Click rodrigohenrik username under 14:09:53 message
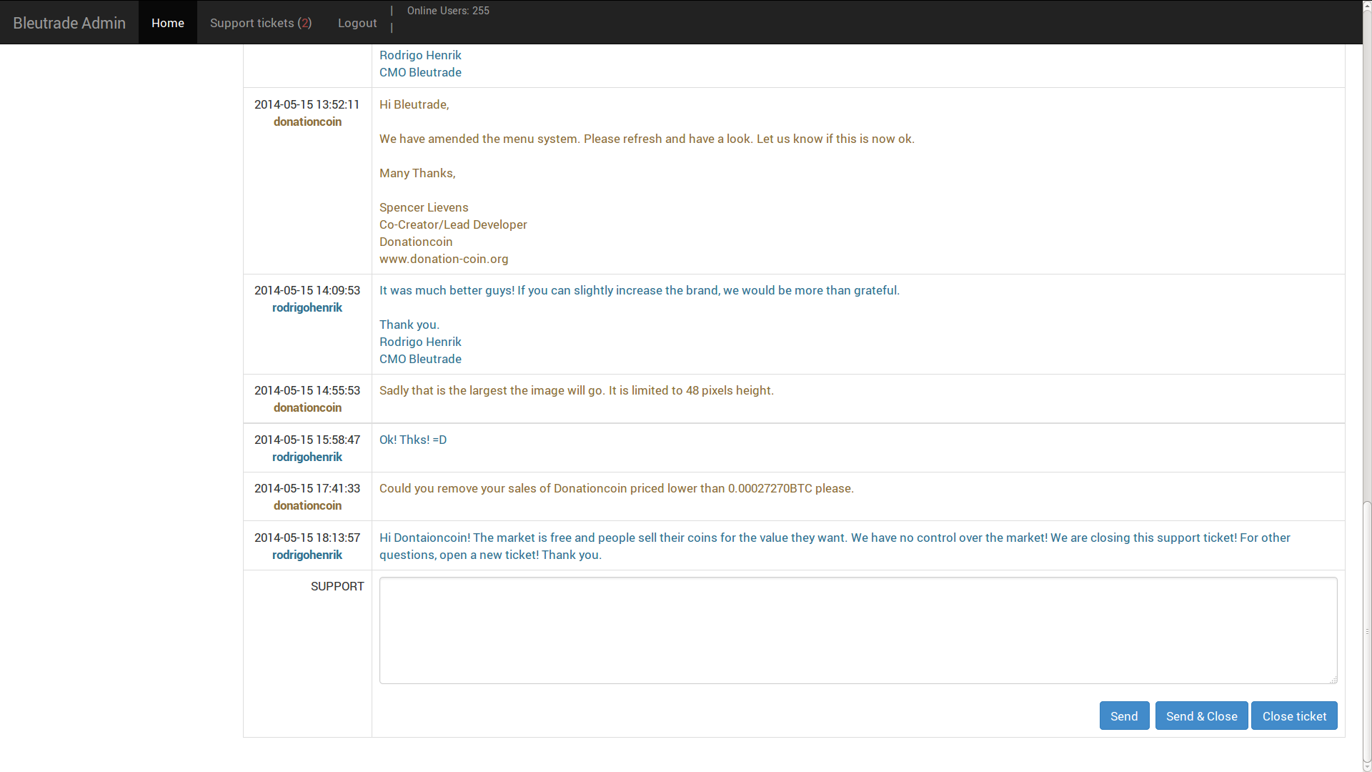This screenshot has width=1372, height=772. tap(307, 307)
